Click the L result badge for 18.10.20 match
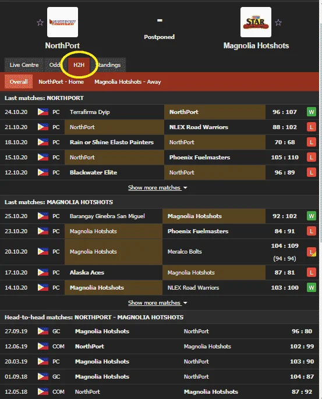The width and height of the screenshot is (322, 399). click(x=312, y=142)
